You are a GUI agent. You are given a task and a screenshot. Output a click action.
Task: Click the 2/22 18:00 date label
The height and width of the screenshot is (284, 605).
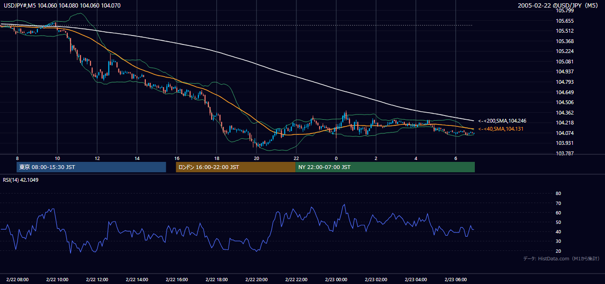coord(216,279)
